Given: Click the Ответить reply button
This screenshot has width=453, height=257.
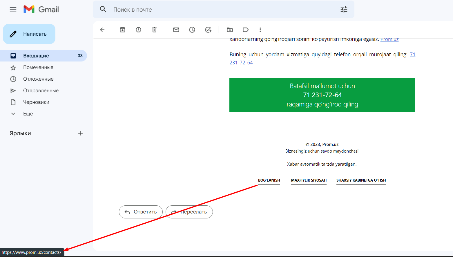Looking at the screenshot, I should pyautogui.click(x=141, y=212).
